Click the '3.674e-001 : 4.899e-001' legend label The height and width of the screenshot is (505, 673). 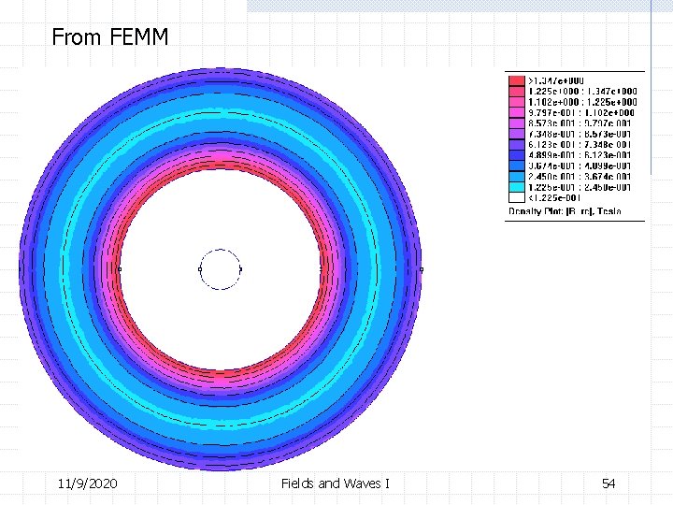point(580,166)
